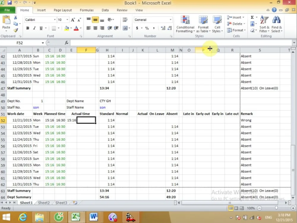This screenshot has width=297, height=223.
Task: Switch to Page Layout view button
Action: tap(236, 208)
